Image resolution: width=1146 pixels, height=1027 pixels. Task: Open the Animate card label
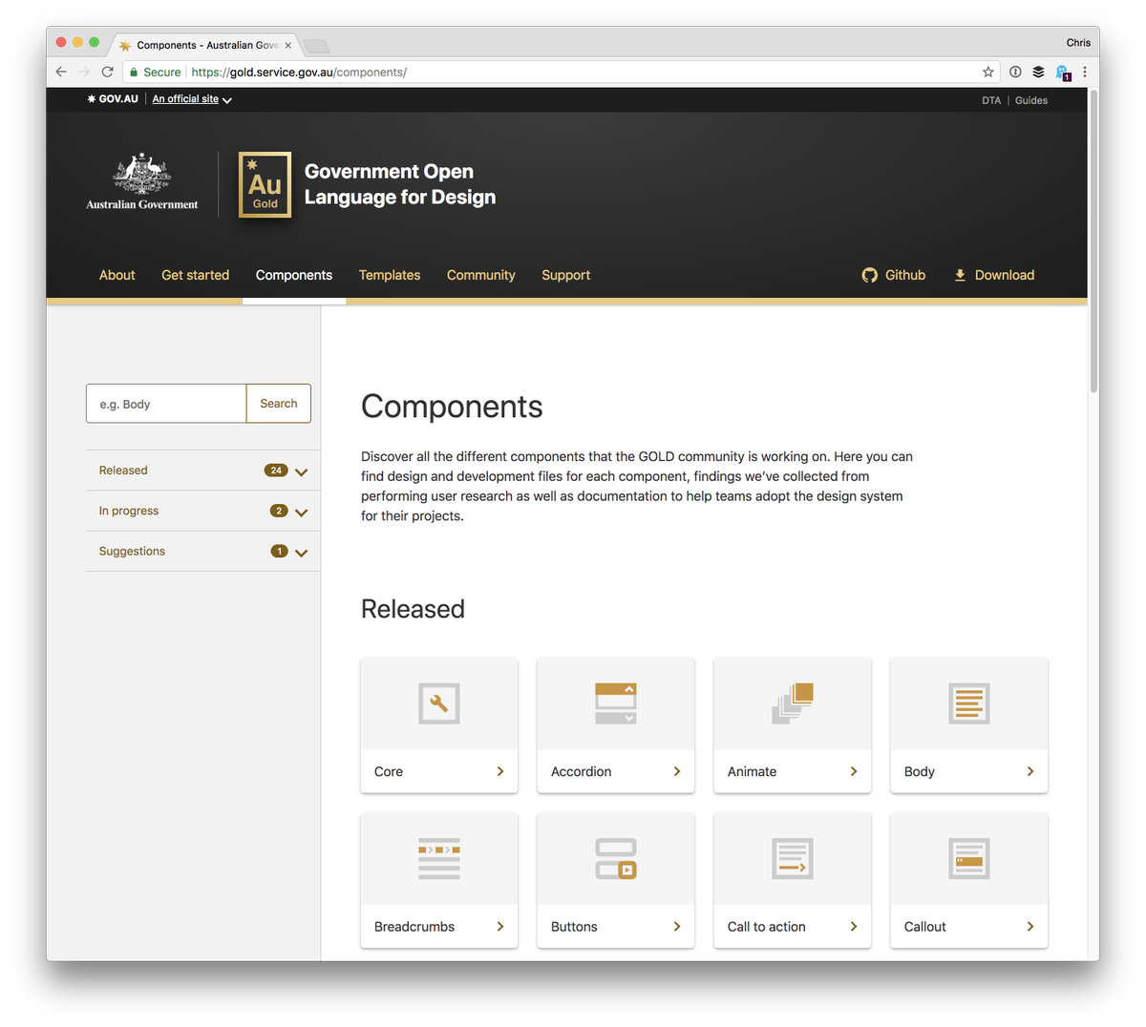click(753, 771)
